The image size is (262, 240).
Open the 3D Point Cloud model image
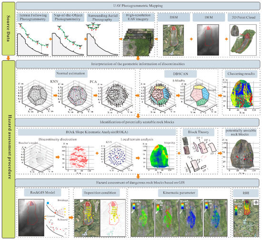point(243,40)
